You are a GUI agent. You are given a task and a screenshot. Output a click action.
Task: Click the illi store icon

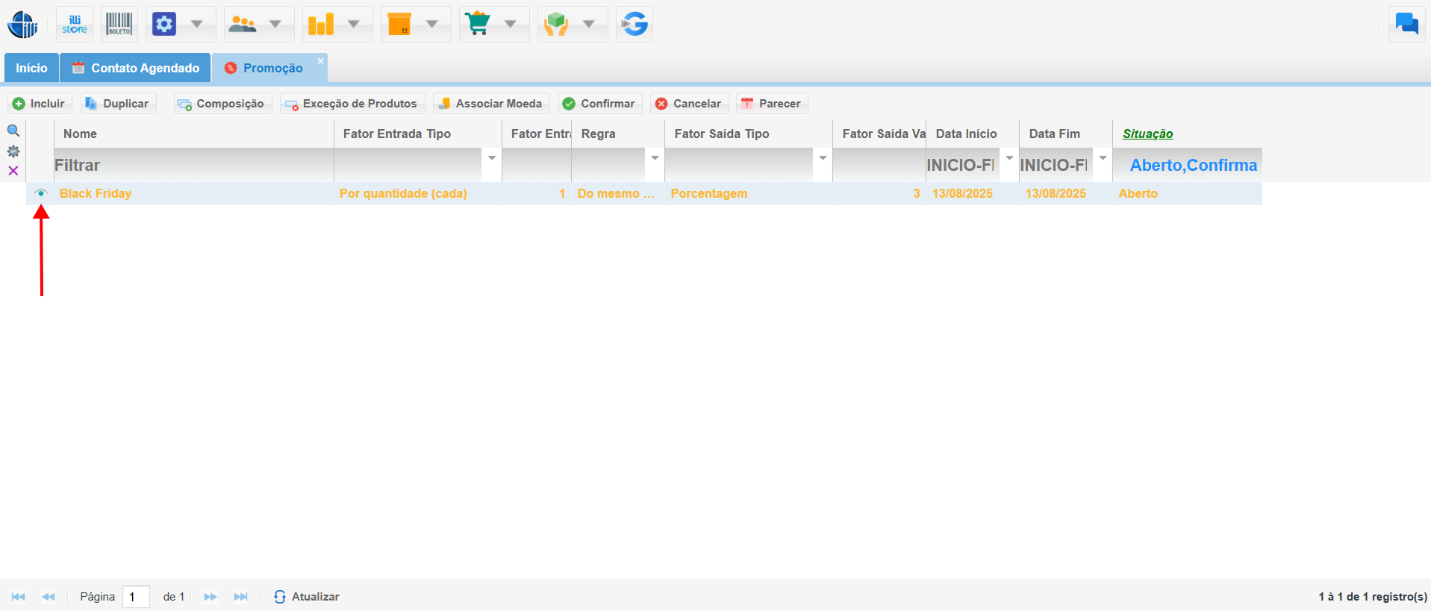pyautogui.click(x=75, y=25)
